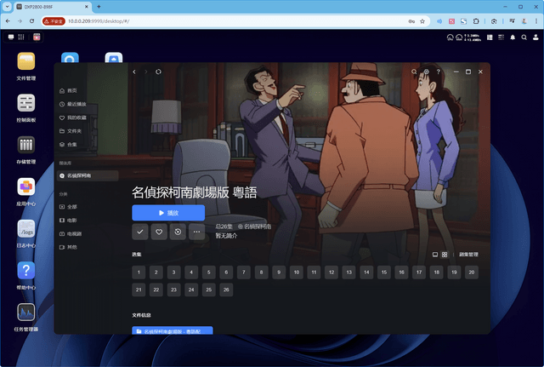Open the 名侦探柯南劇場版 file info folder entry
544x367 pixels.
173,330
